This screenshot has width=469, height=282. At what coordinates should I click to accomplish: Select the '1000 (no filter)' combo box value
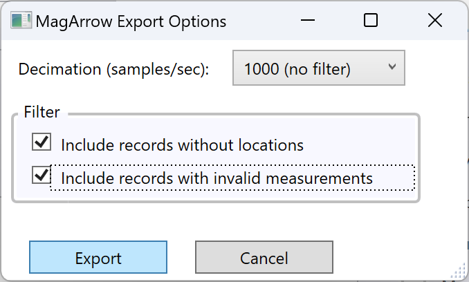pos(297,69)
